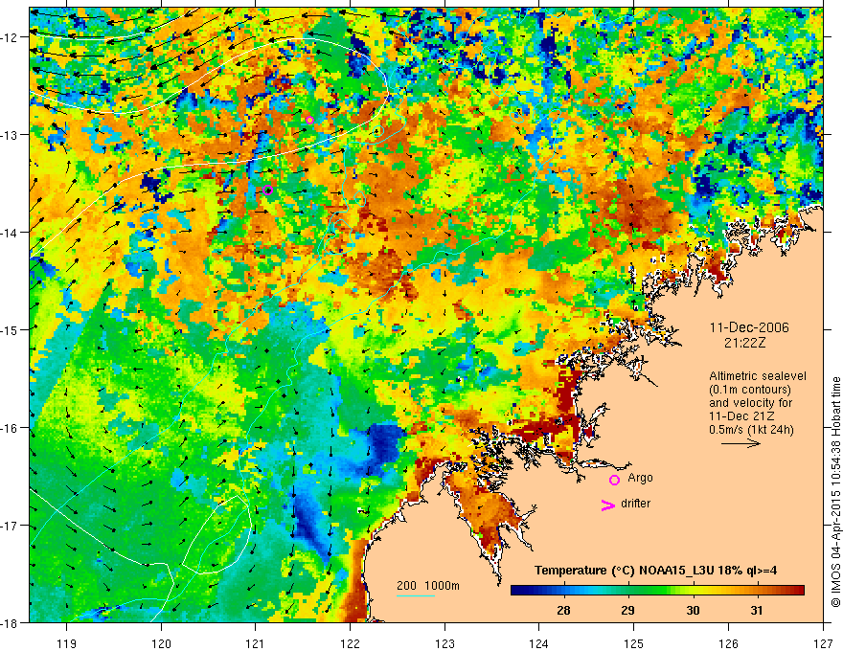
Task: Click the longitude axis label 125
Action: [x=634, y=643]
